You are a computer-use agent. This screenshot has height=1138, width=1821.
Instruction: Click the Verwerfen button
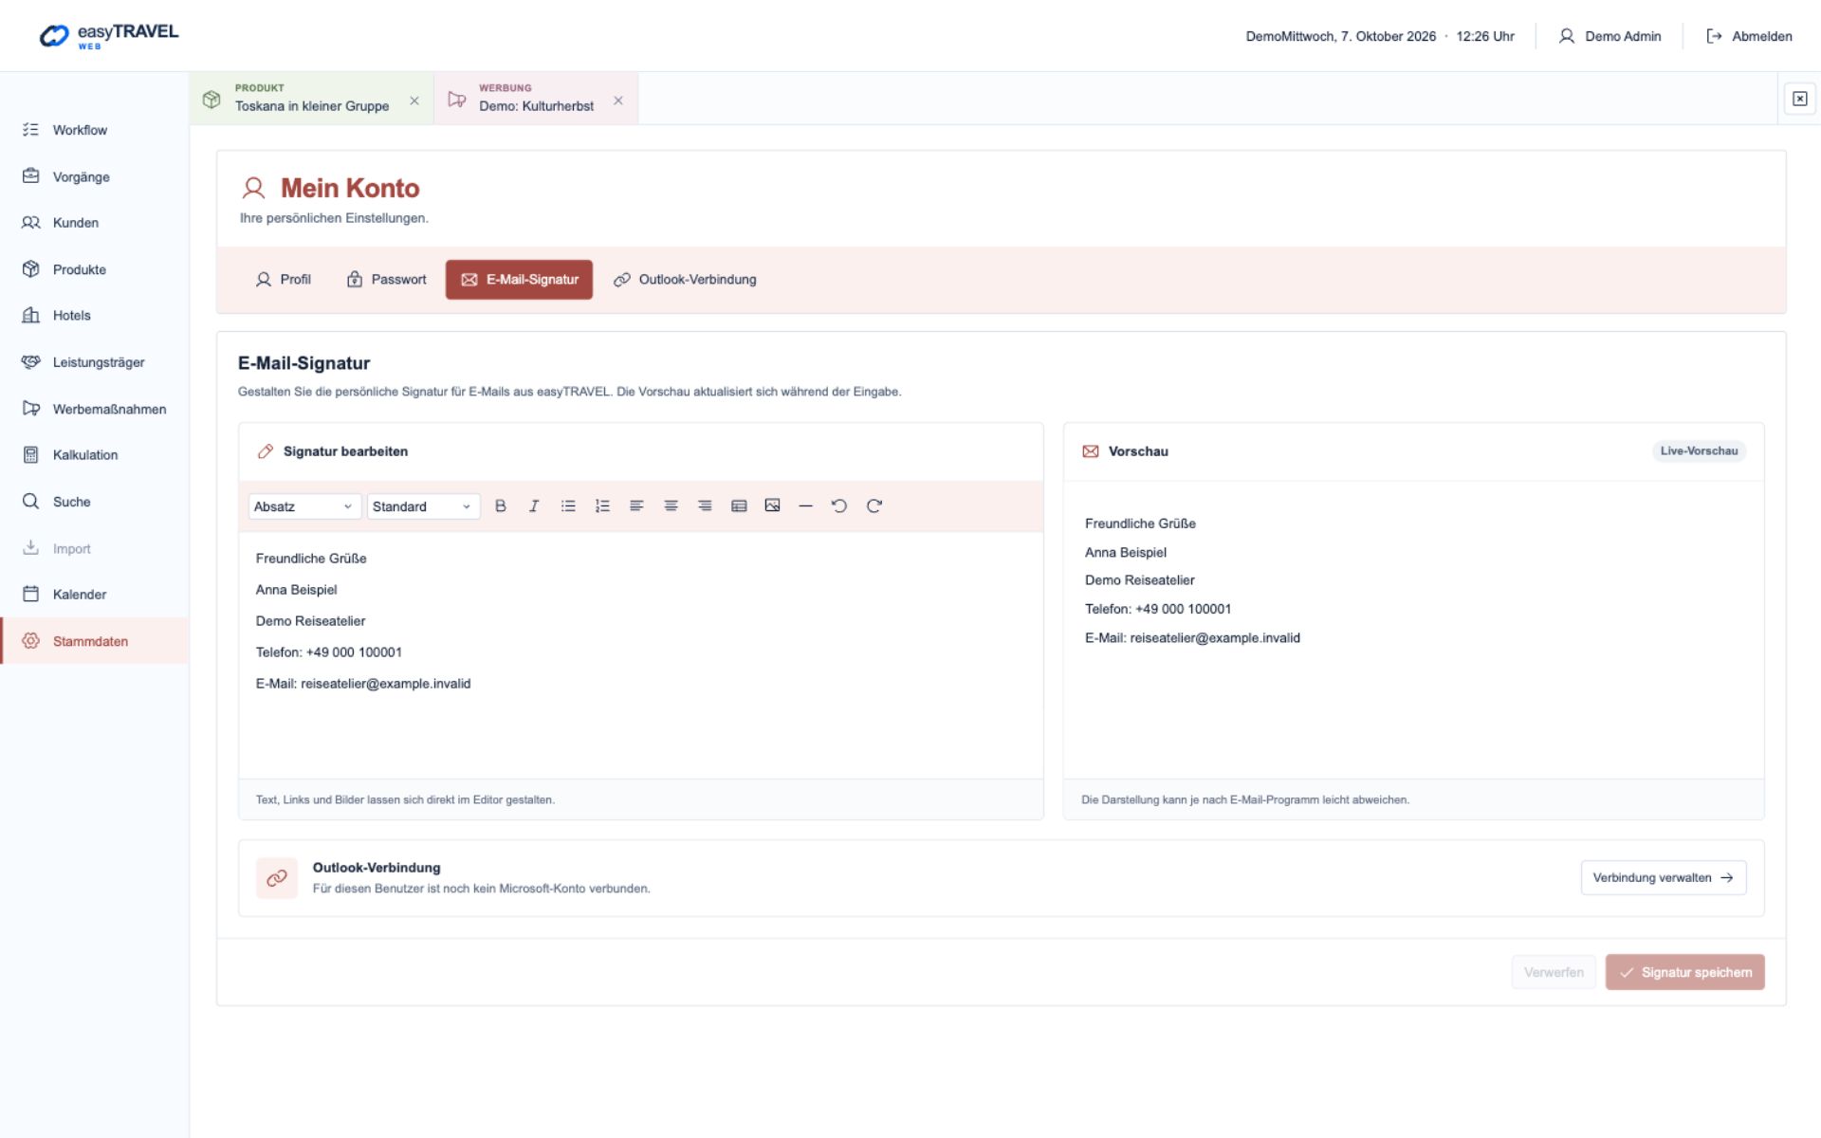[x=1554, y=972]
